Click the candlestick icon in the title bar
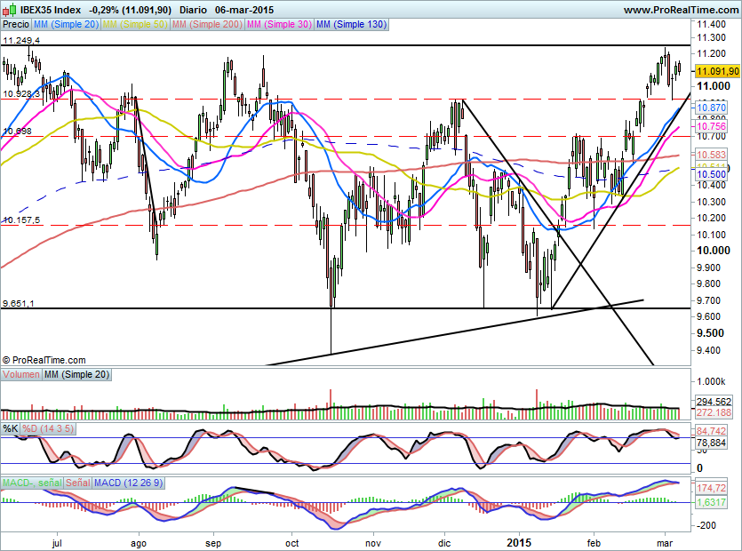The image size is (742, 551). coord(10,9)
